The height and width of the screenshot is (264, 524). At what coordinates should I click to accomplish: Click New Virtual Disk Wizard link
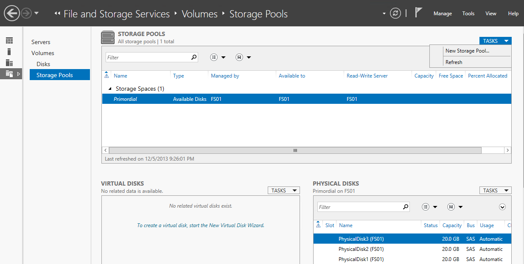point(200,225)
